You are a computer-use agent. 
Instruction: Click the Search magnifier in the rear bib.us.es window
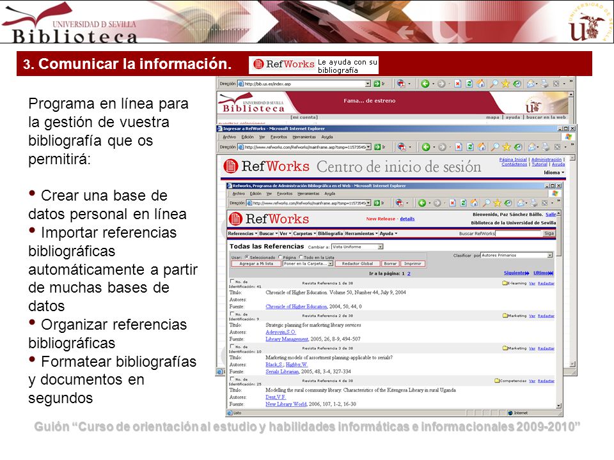(494, 84)
